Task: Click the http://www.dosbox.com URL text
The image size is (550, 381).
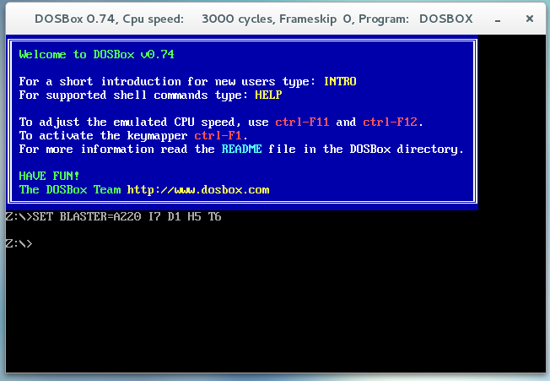Action: pyautogui.click(x=198, y=190)
